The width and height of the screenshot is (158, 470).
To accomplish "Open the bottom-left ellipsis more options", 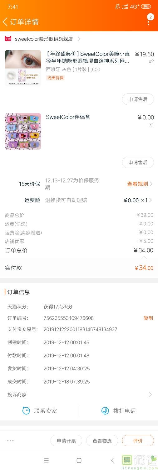I will pos(10,441).
